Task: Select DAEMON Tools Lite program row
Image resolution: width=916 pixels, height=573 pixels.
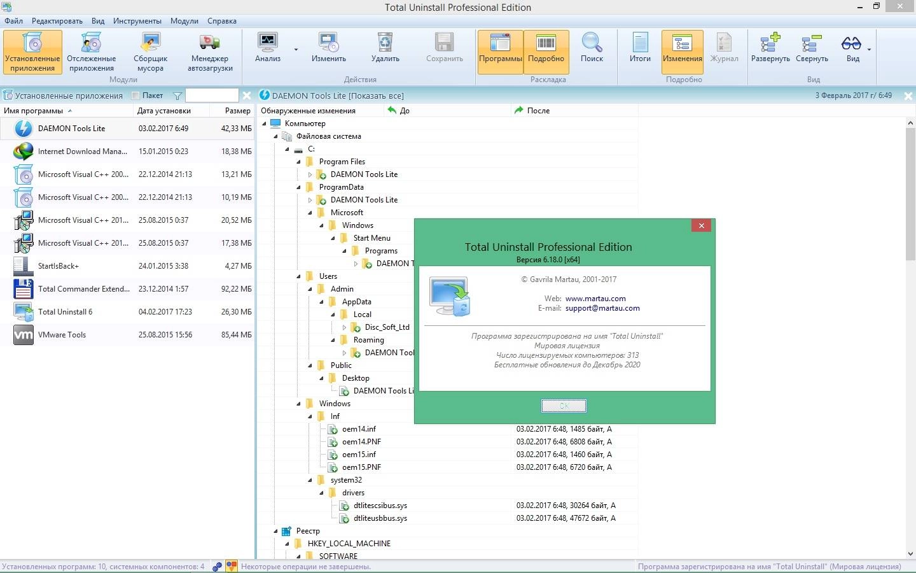Action: coord(127,129)
